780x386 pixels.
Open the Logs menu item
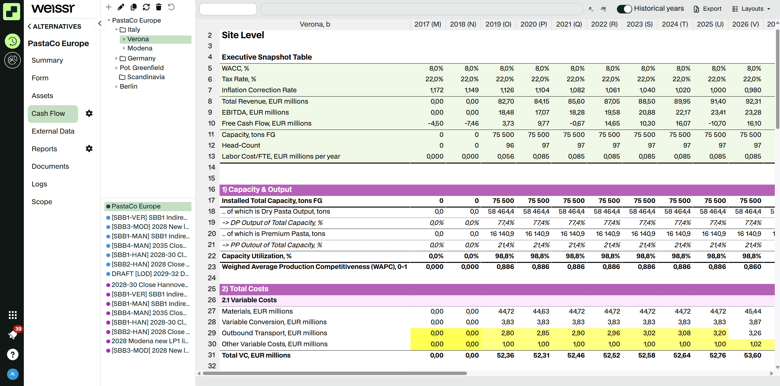(39, 184)
